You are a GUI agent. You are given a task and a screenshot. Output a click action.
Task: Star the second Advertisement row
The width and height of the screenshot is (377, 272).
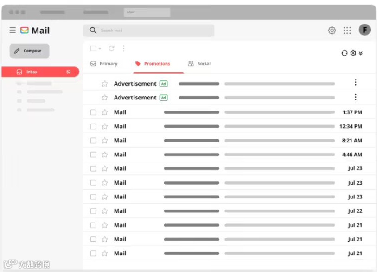pyautogui.click(x=105, y=98)
